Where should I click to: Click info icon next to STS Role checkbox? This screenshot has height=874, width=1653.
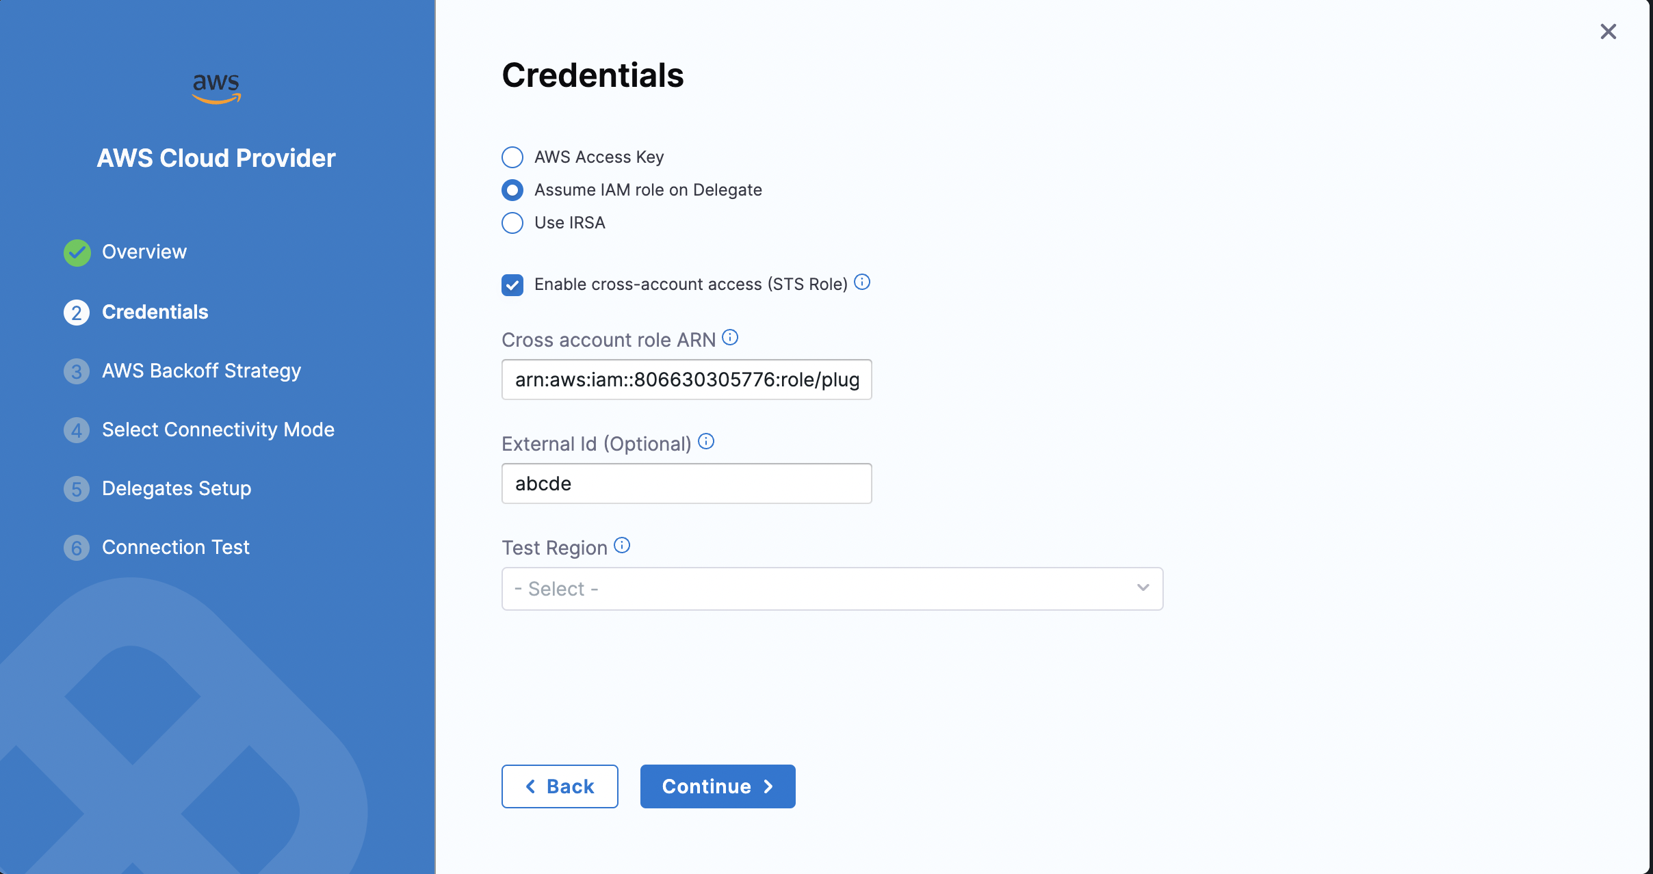(862, 282)
